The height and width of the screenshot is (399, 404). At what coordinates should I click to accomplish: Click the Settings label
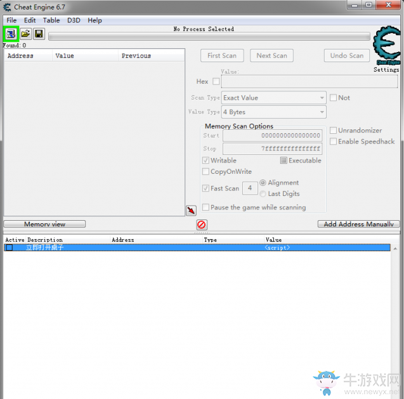386,70
